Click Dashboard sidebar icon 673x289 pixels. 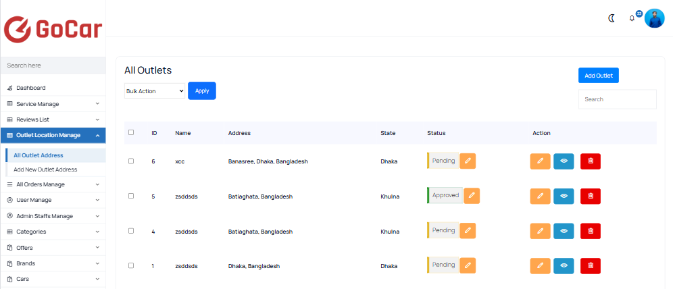[x=10, y=88]
